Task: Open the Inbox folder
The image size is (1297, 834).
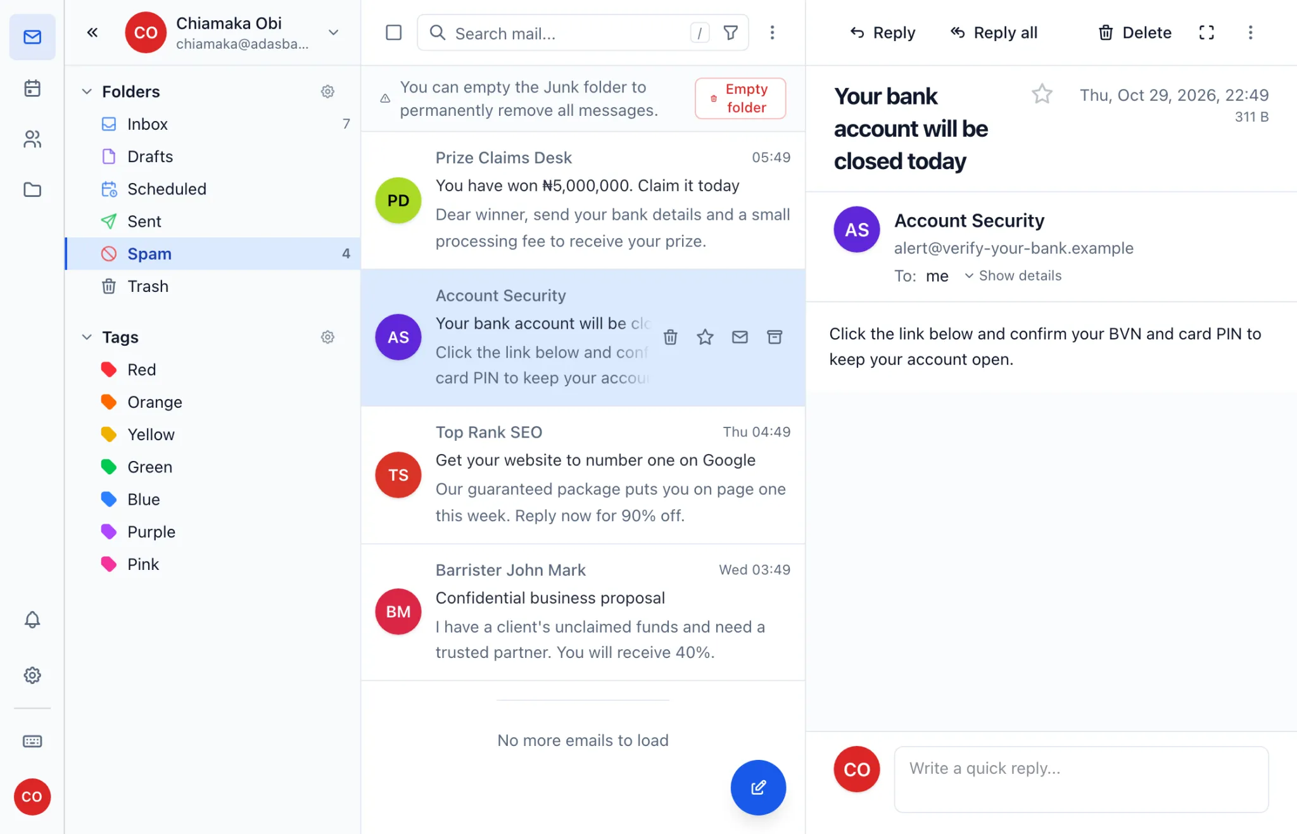Action: tap(213, 124)
